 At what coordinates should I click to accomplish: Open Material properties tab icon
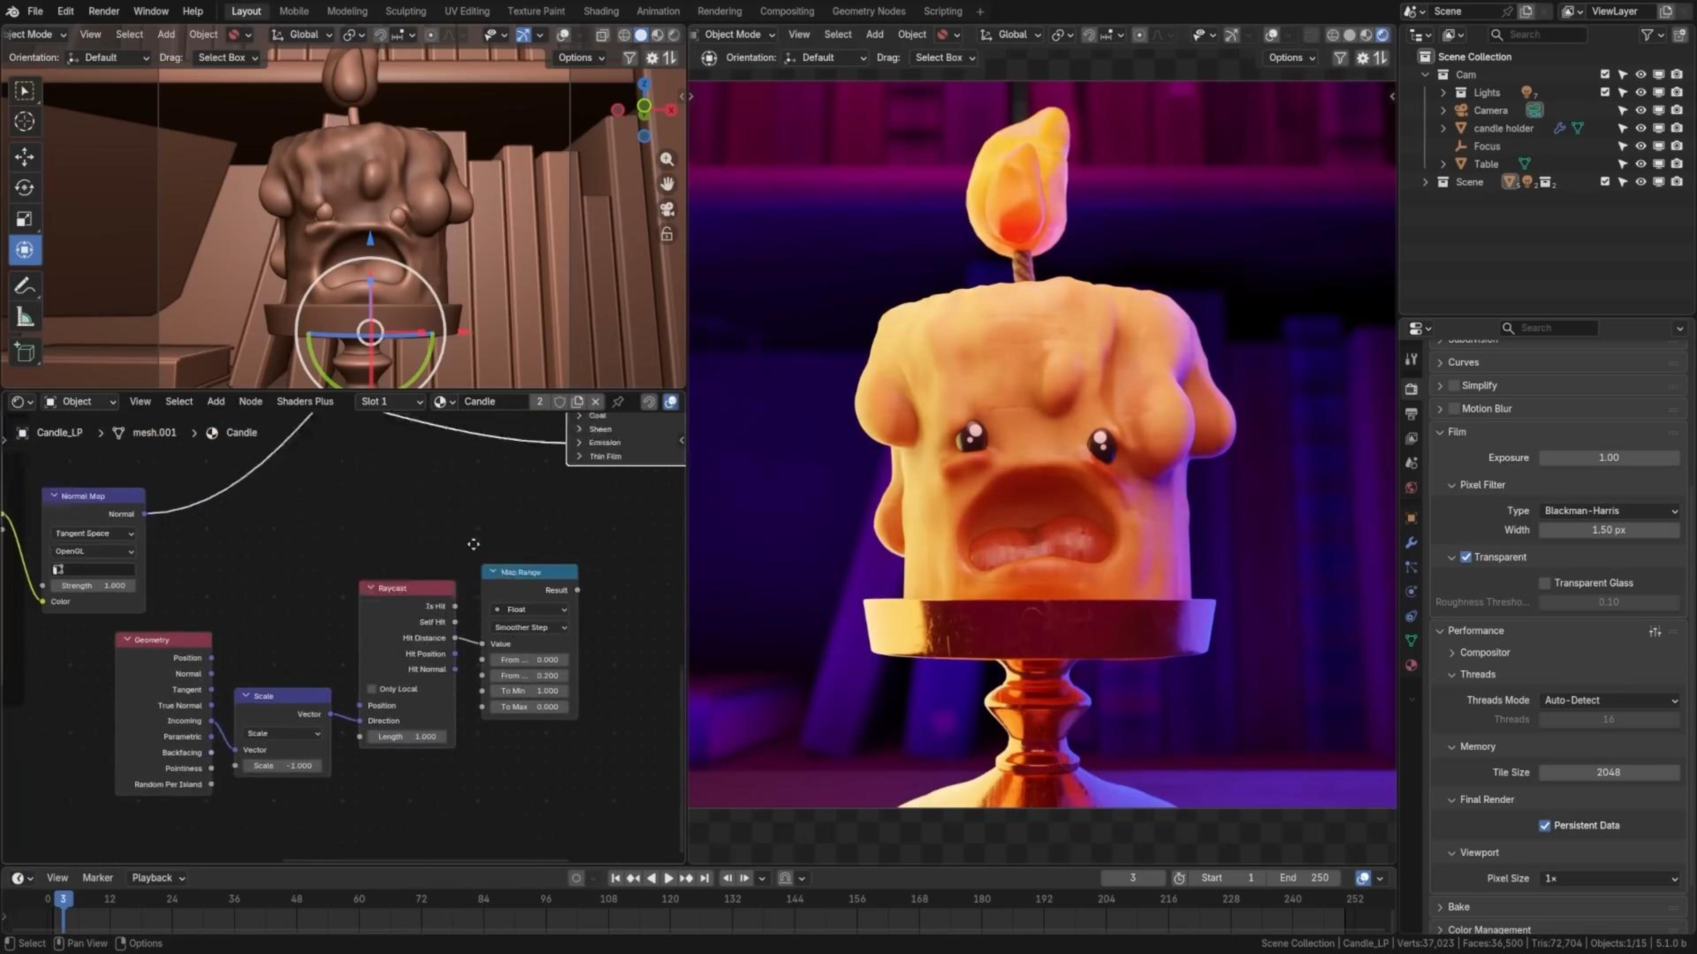(x=1411, y=665)
